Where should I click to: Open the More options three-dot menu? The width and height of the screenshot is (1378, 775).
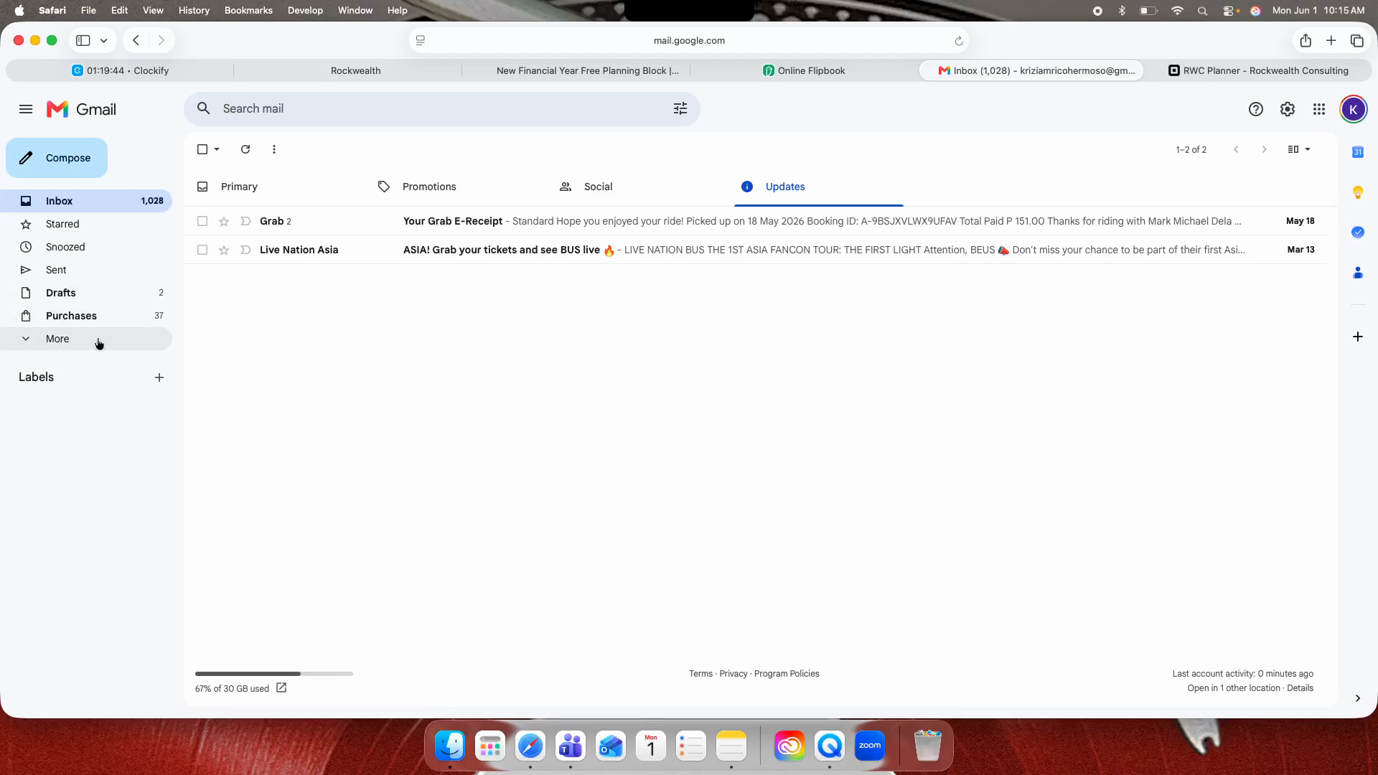[274, 149]
